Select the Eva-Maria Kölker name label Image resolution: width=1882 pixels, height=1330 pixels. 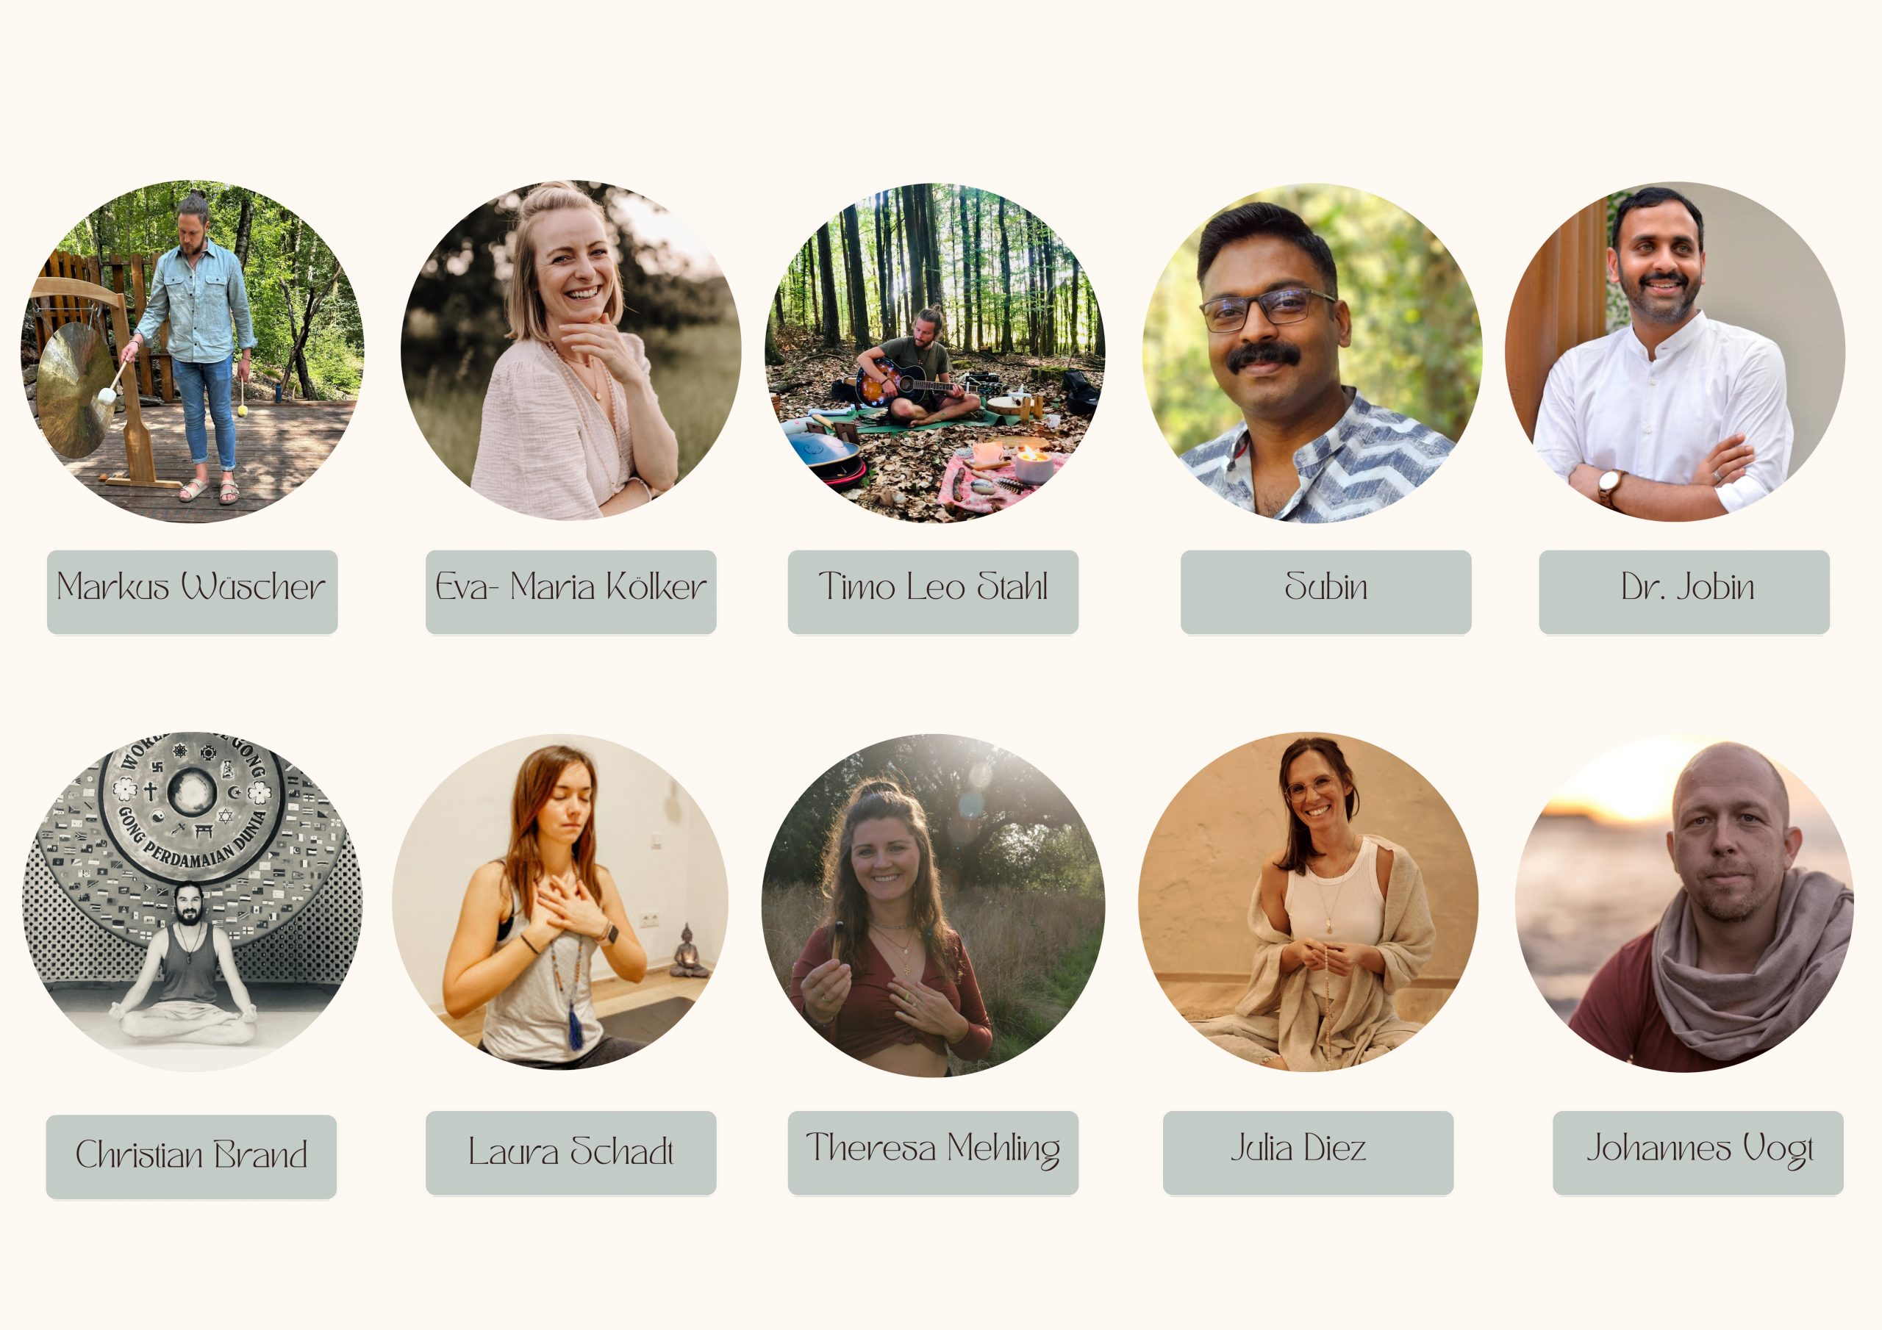pyautogui.click(x=570, y=592)
